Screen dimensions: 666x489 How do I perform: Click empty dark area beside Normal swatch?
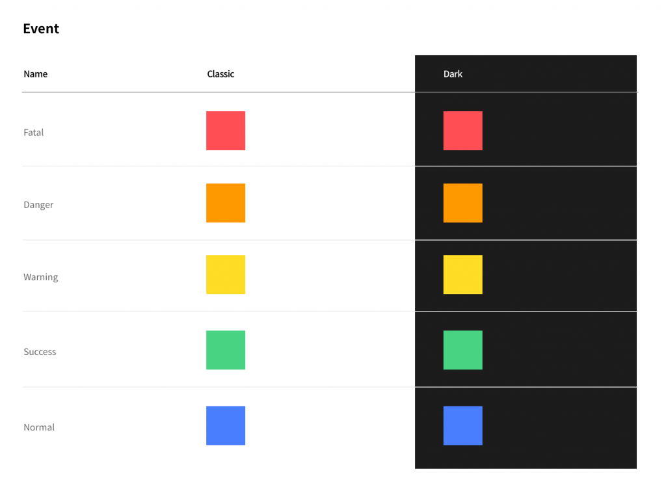pos(559,428)
